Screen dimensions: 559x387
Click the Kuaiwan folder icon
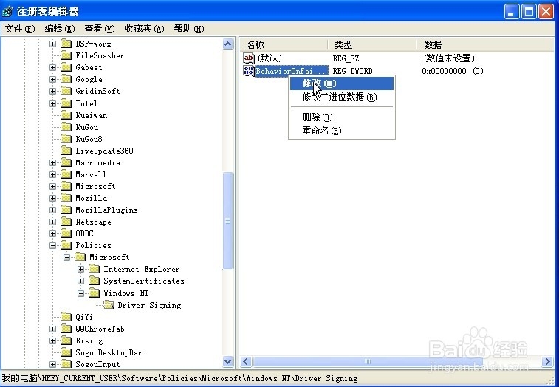click(66, 115)
